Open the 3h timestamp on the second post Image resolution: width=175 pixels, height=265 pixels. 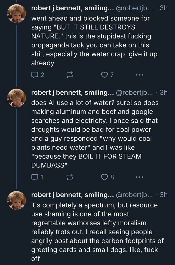[x=164, y=92]
